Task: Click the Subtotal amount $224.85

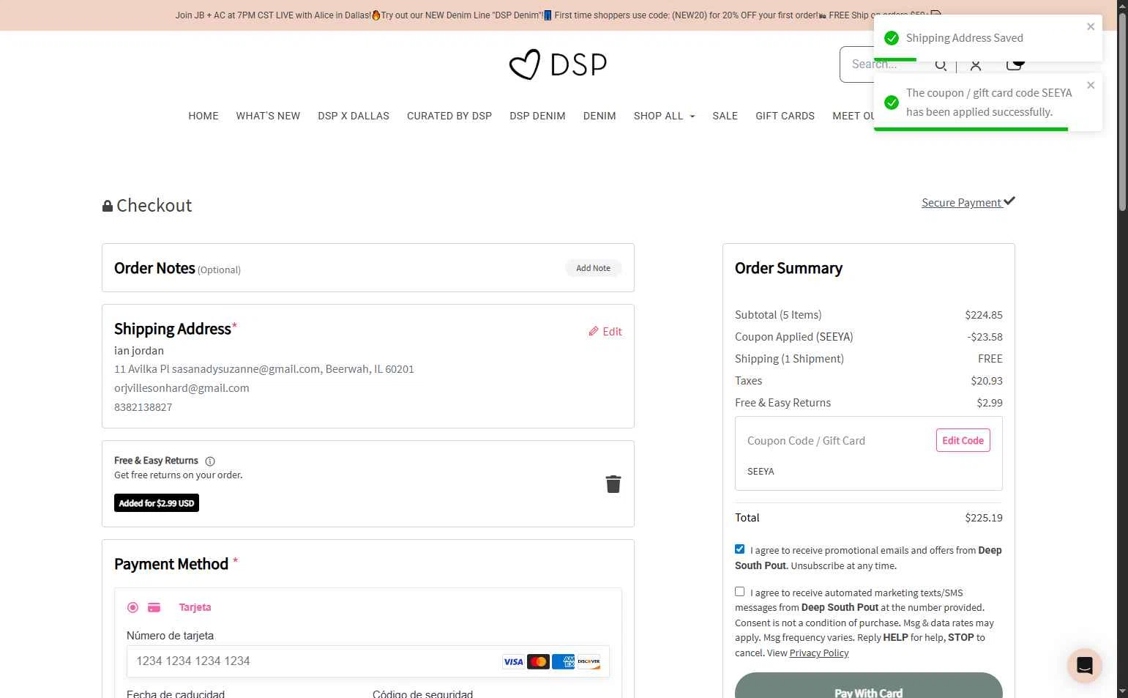Action: tap(984, 315)
